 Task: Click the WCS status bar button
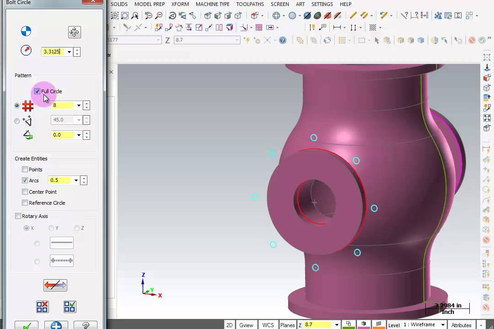268,325
